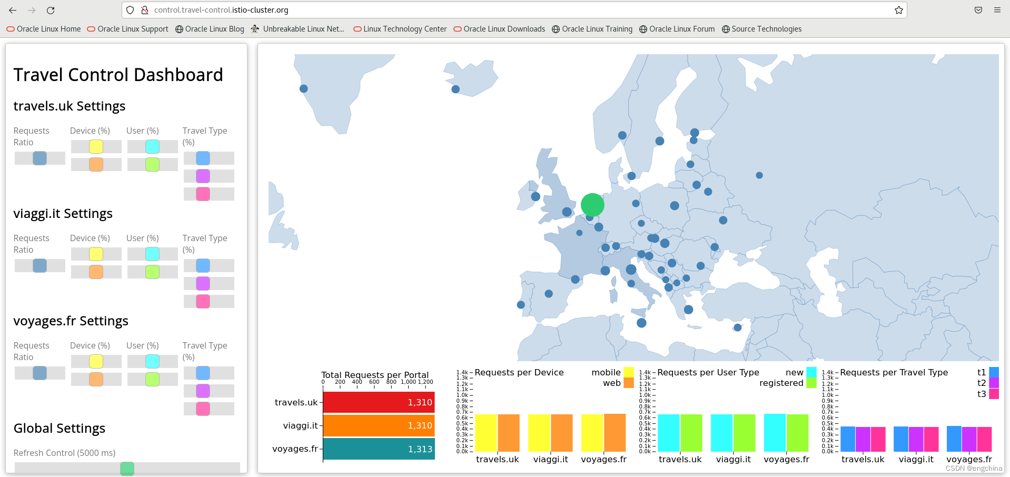
Task: Click the yellow mobile legend swatch
Action: [x=629, y=372]
